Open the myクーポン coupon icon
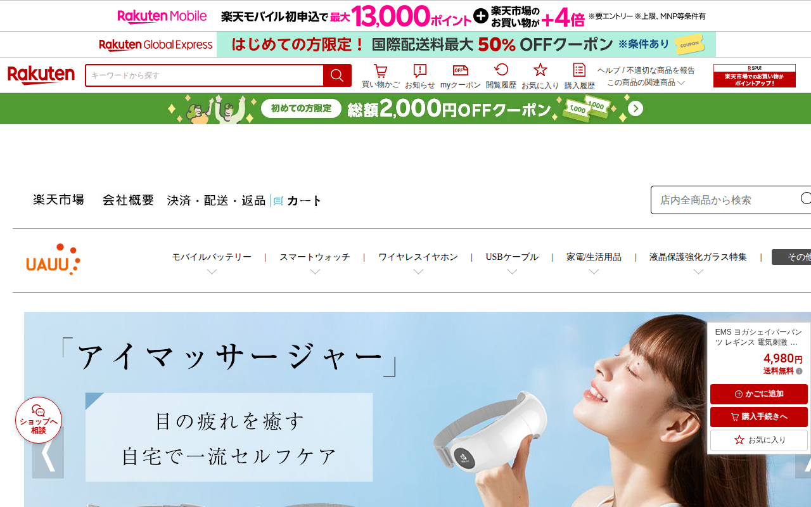Viewport: 811px width, 507px height. (x=460, y=76)
